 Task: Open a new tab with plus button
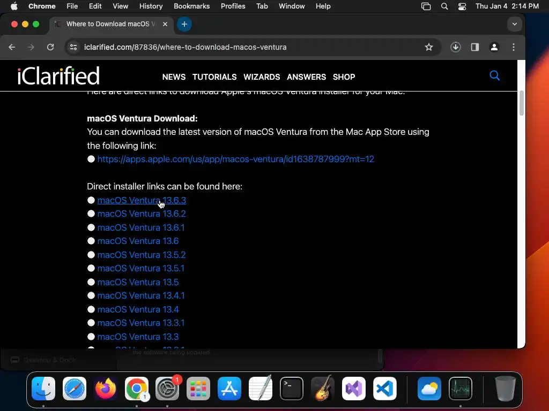(184, 24)
